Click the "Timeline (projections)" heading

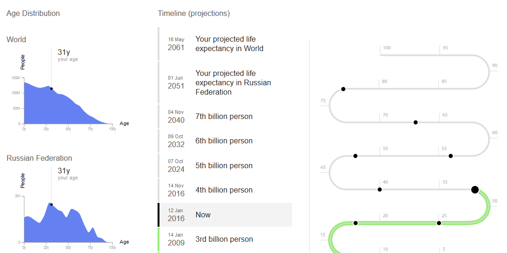tap(194, 14)
